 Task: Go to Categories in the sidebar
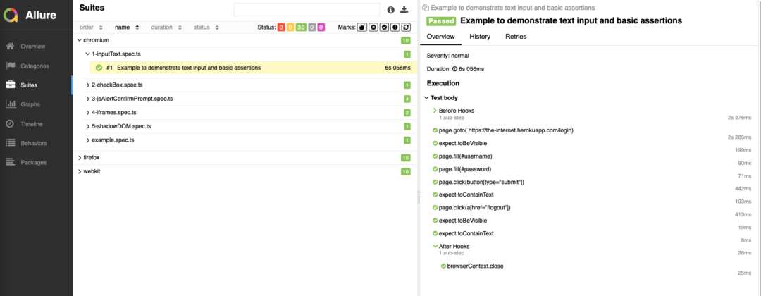coord(35,66)
